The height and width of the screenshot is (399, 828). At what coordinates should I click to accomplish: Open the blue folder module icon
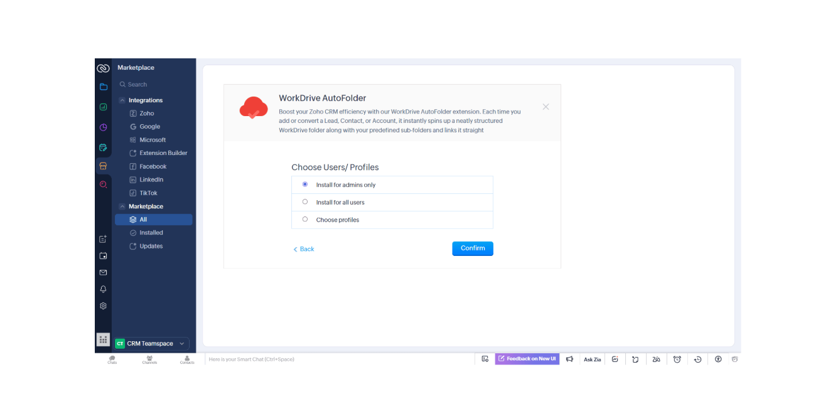point(103,87)
